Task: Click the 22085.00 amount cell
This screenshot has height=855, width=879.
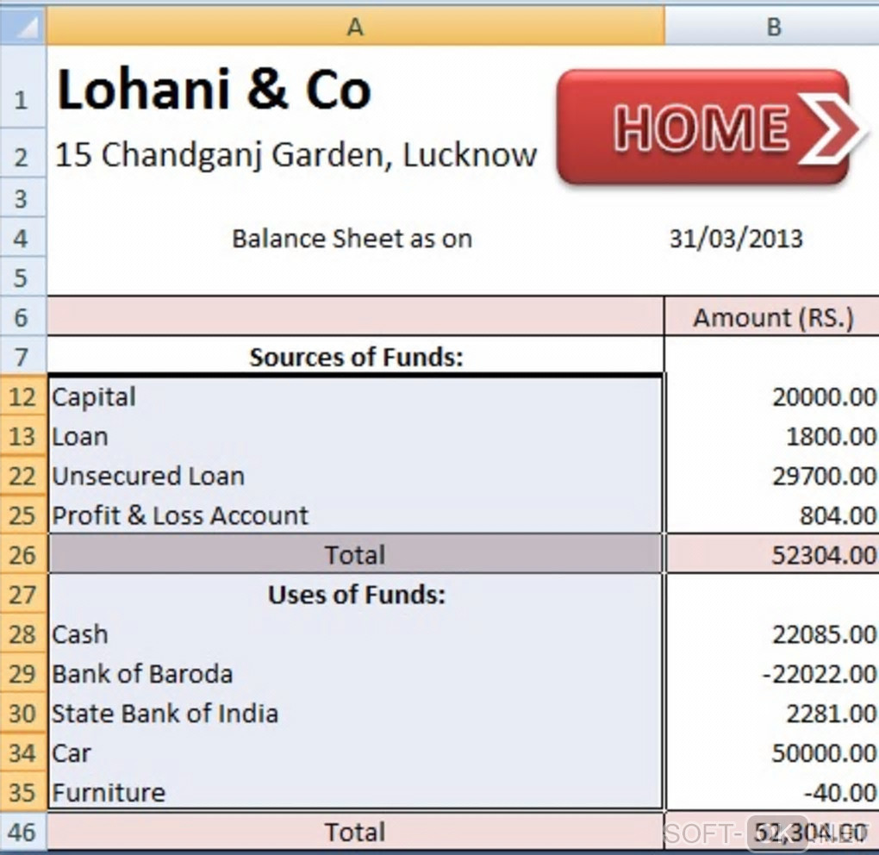Action: (772, 634)
